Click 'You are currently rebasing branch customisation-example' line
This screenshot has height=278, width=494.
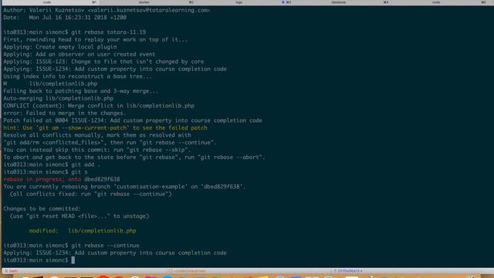pyautogui.click(x=124, y=187)
